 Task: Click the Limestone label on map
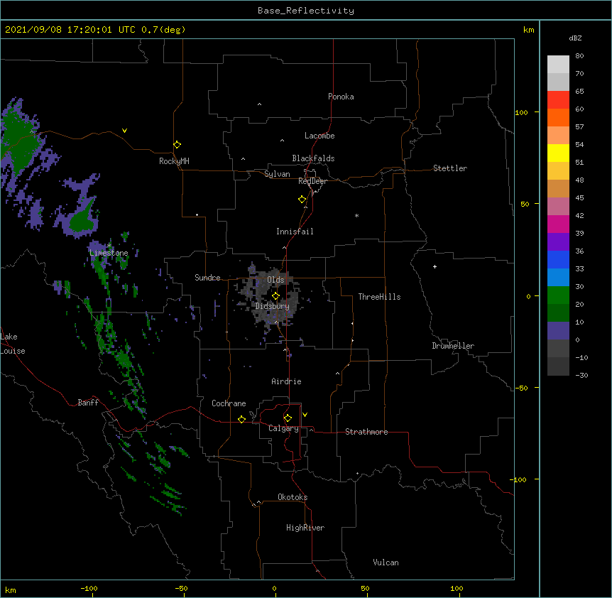pyautogui.click(x=109, y=253)
